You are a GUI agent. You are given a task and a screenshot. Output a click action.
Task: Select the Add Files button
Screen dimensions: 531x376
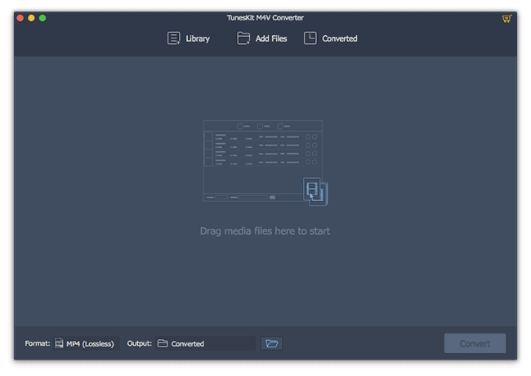tap(261, 38)
